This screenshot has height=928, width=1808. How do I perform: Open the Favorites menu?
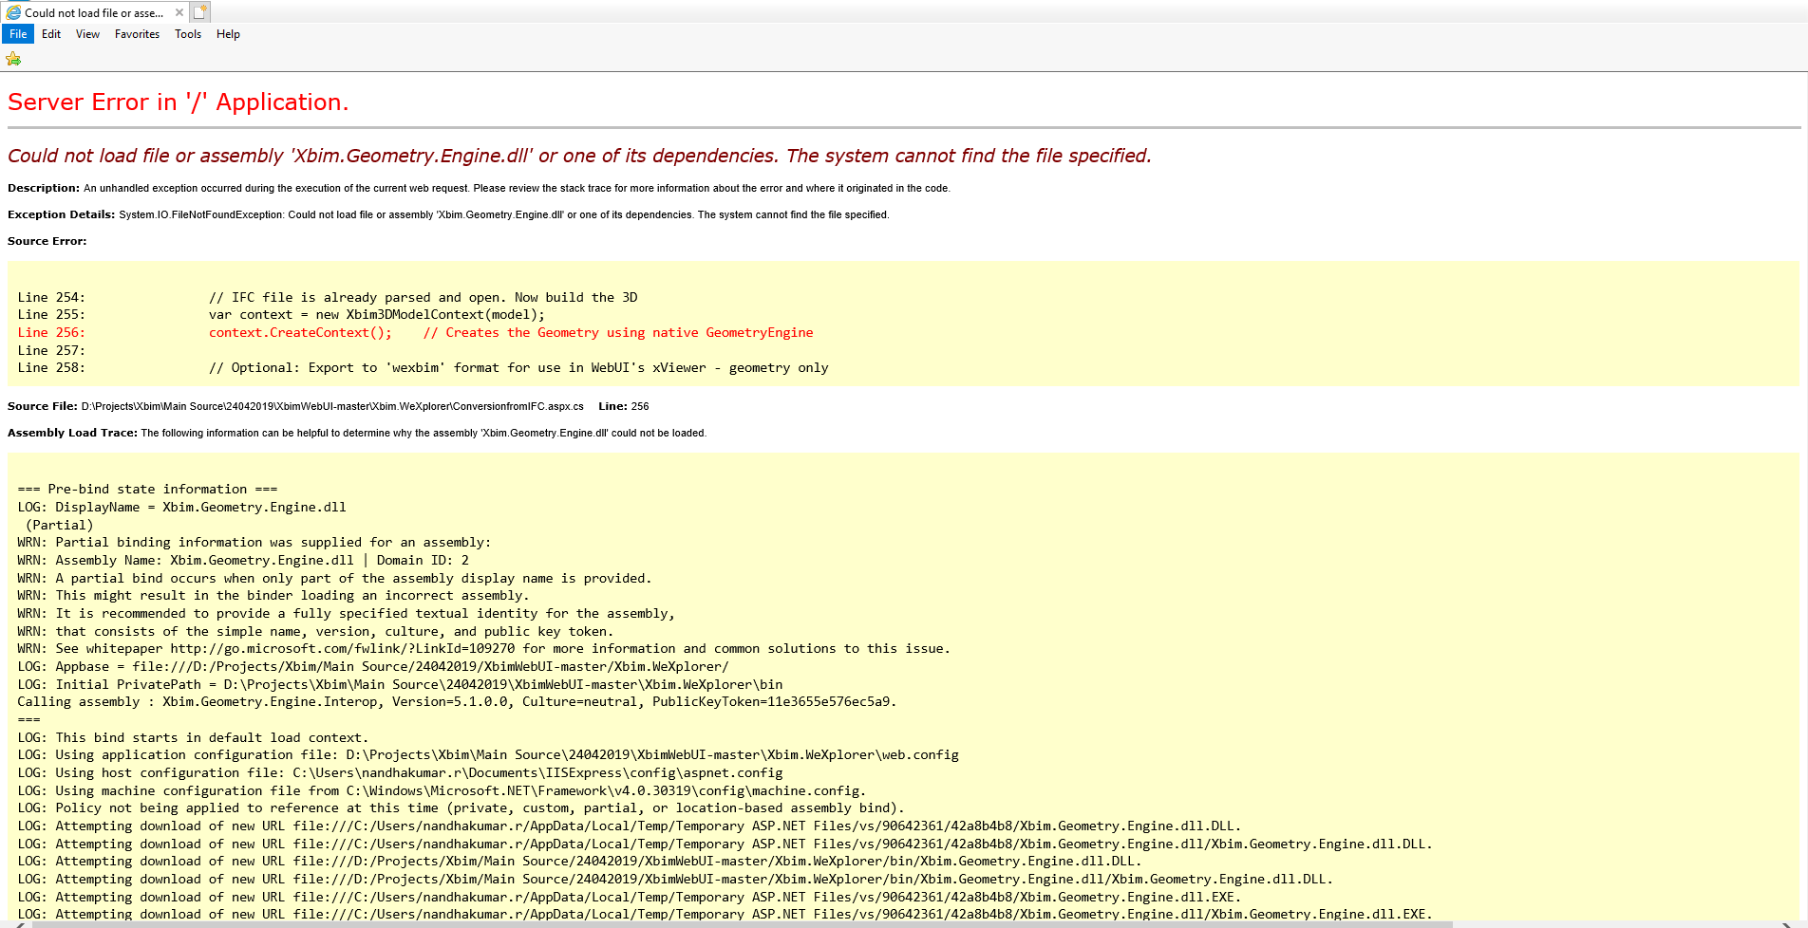click(137, 34)
